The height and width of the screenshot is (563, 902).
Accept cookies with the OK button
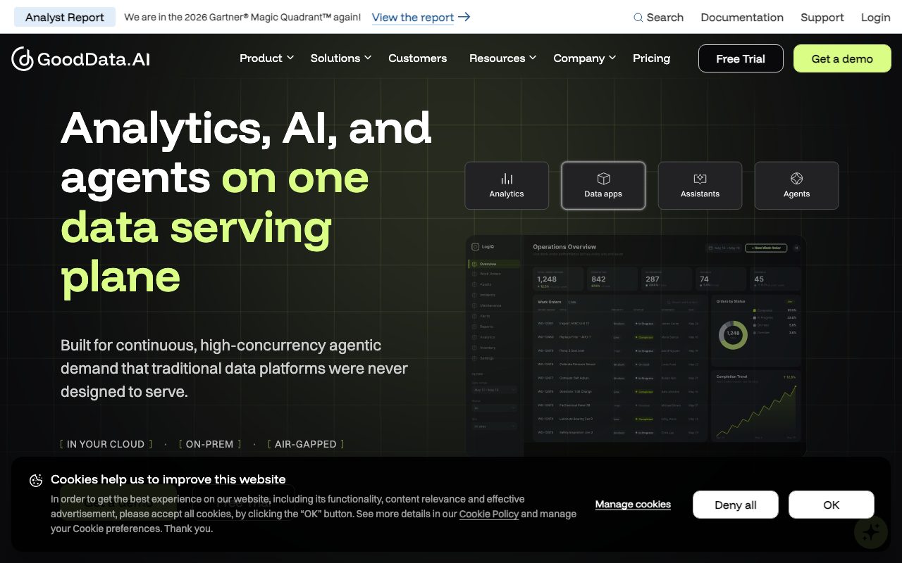pyautogui.click(x=832, y=505)
